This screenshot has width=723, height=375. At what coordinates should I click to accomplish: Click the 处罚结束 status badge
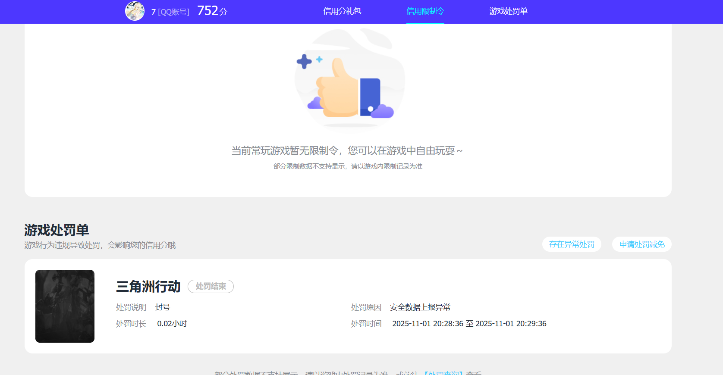(x=211, y=287)
